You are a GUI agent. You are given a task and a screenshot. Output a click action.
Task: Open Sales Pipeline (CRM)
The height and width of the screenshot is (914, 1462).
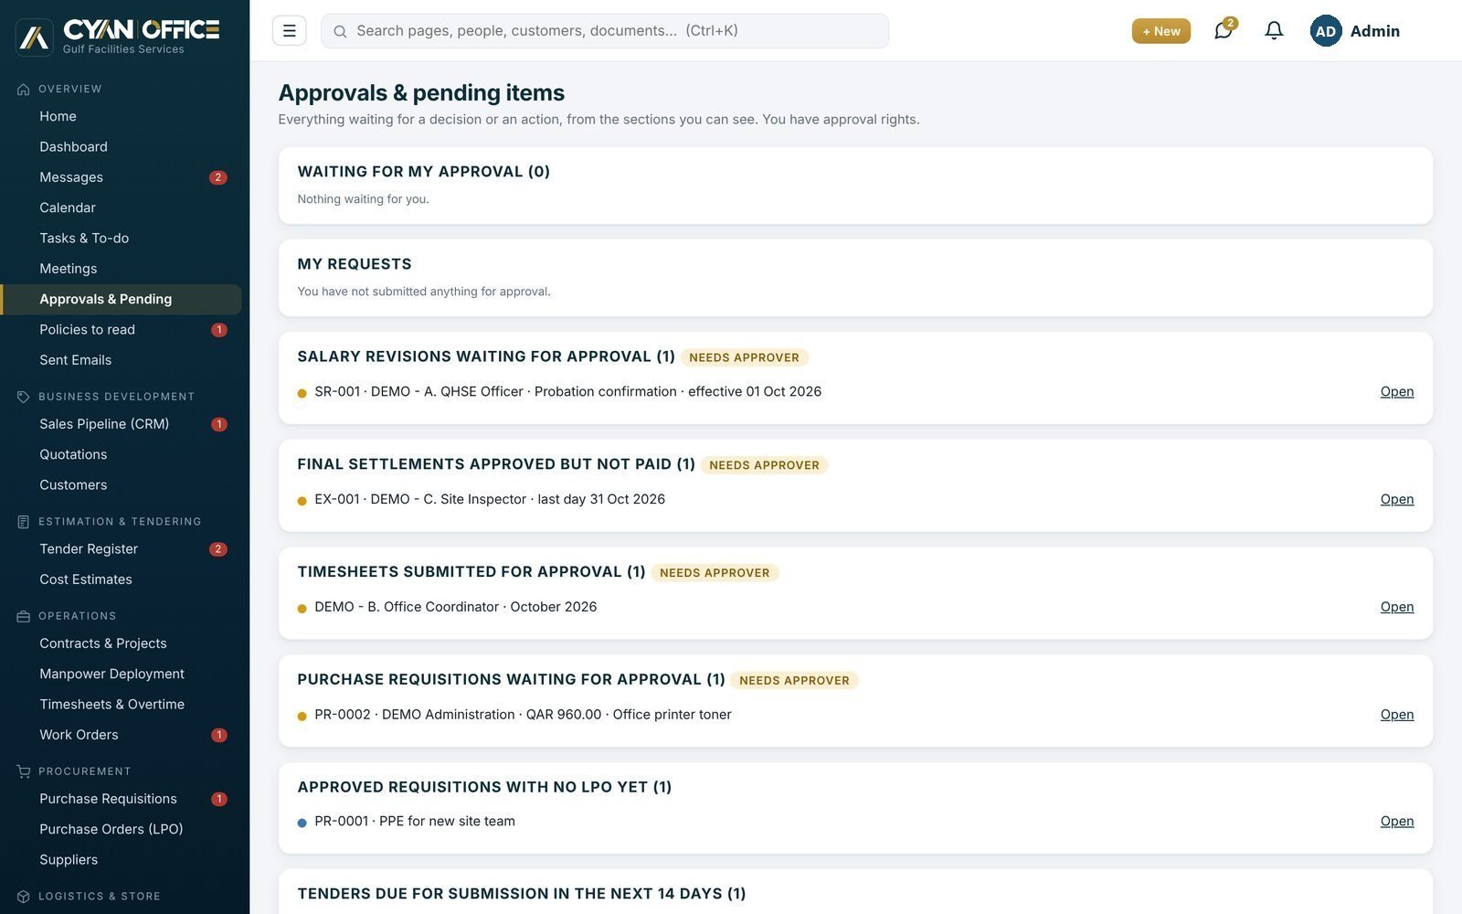(121, 424)
